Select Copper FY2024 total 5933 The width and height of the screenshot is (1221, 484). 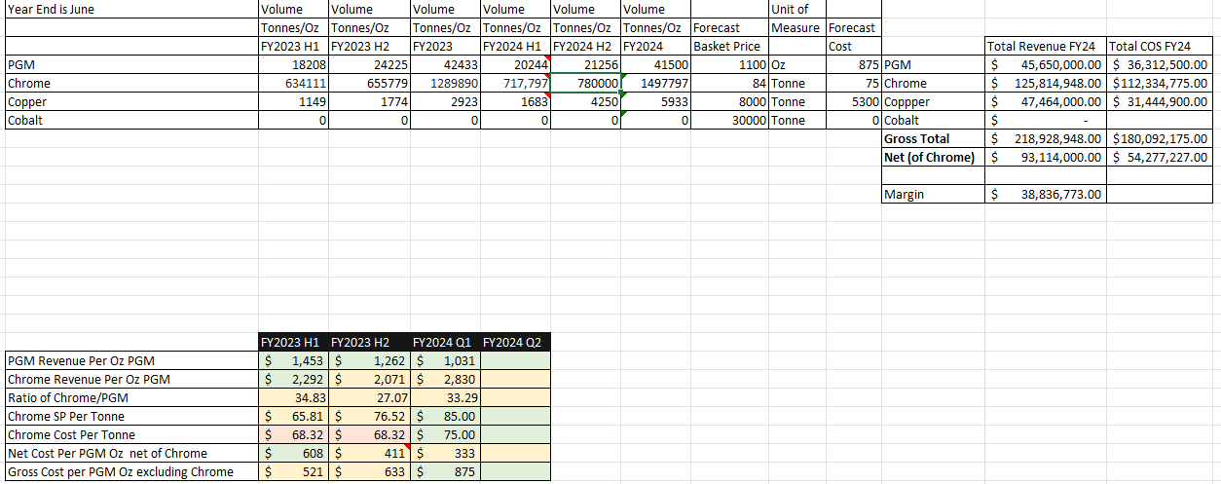(x=656, y=102)
